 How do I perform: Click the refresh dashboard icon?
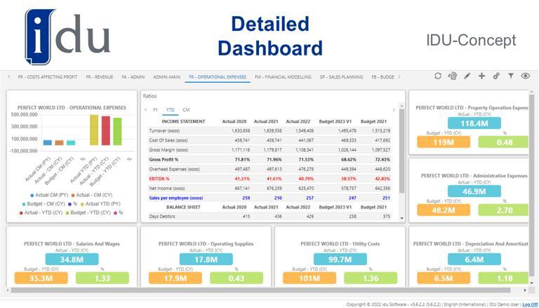[438, 76]
